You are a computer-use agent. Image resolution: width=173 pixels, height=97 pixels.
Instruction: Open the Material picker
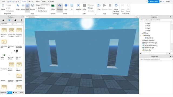coord(78,7)
